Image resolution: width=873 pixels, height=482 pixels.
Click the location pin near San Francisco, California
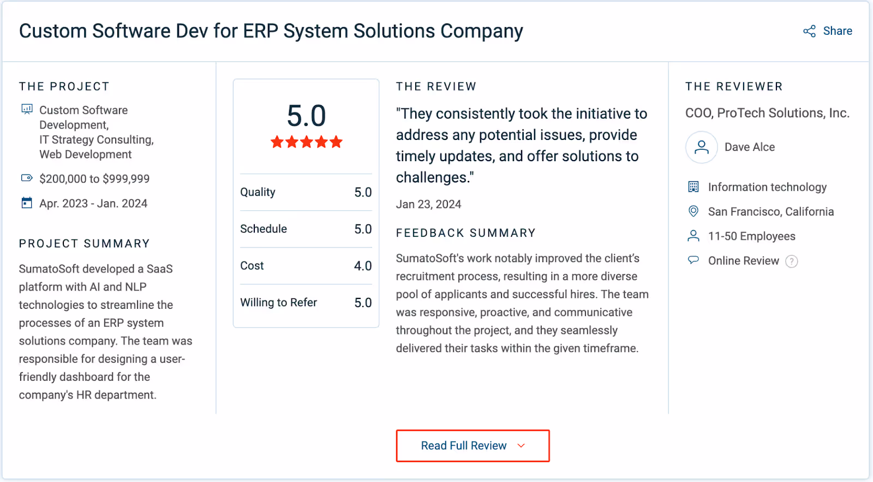[x=693, y=211]
